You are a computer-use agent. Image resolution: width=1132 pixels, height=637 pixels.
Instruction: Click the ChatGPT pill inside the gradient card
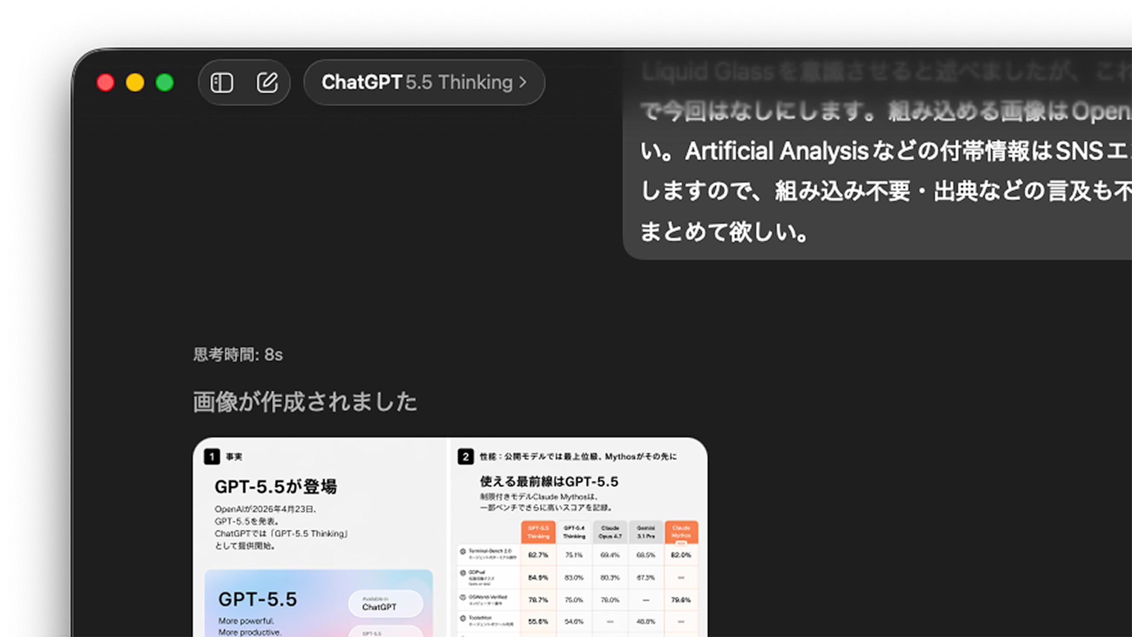pos(385,604)
